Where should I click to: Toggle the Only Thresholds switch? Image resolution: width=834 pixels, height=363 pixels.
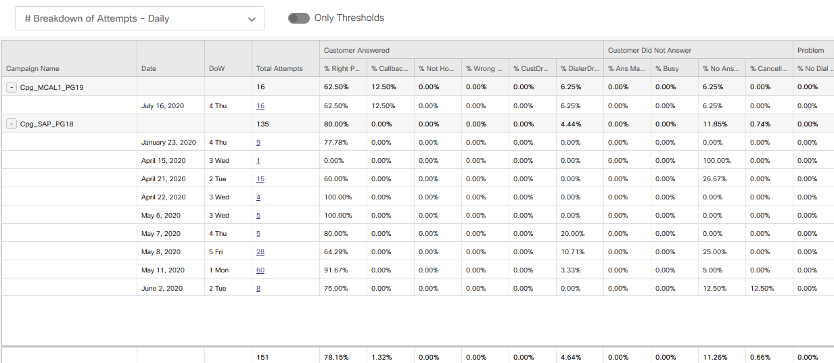point(299,18)
